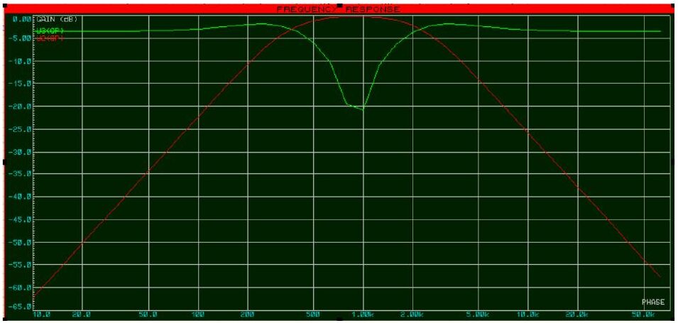
Task: Click the 20.0k frequency axis value
Action: pos(577,314)
